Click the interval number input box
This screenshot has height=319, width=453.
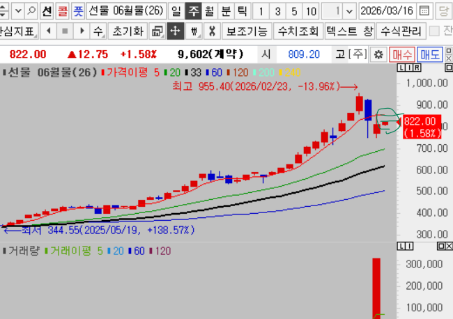[x=332, y=11]
